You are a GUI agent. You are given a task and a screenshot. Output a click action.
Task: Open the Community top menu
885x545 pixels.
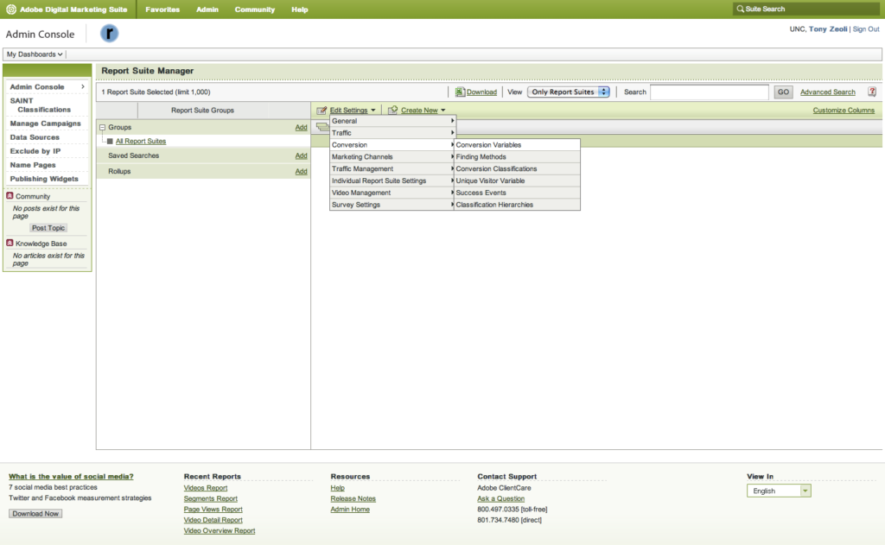coord(255,10)
